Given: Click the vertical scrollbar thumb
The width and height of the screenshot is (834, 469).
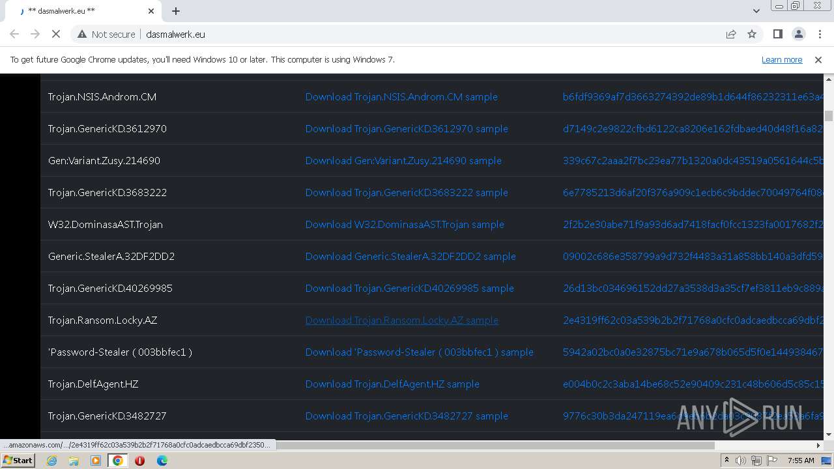Looking at the screenshot, I should tap(829, 116).
